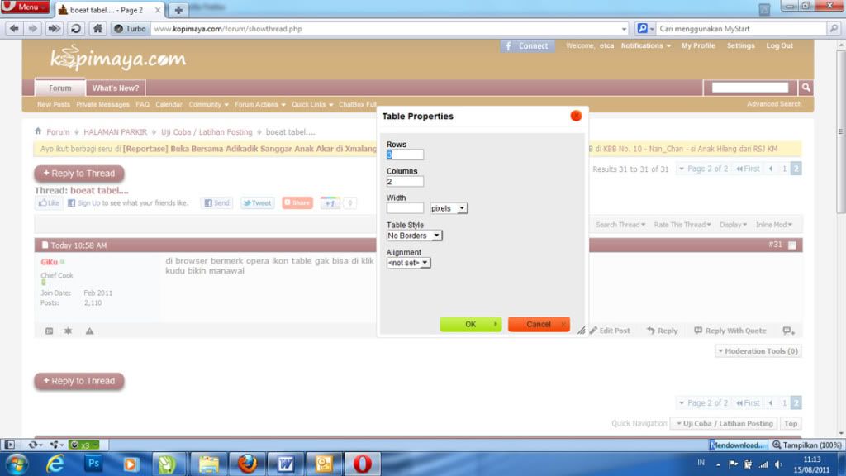Open new tab with plus icon
The width and height of the screenshot is (846, 476).
click(x=178, y=10)
